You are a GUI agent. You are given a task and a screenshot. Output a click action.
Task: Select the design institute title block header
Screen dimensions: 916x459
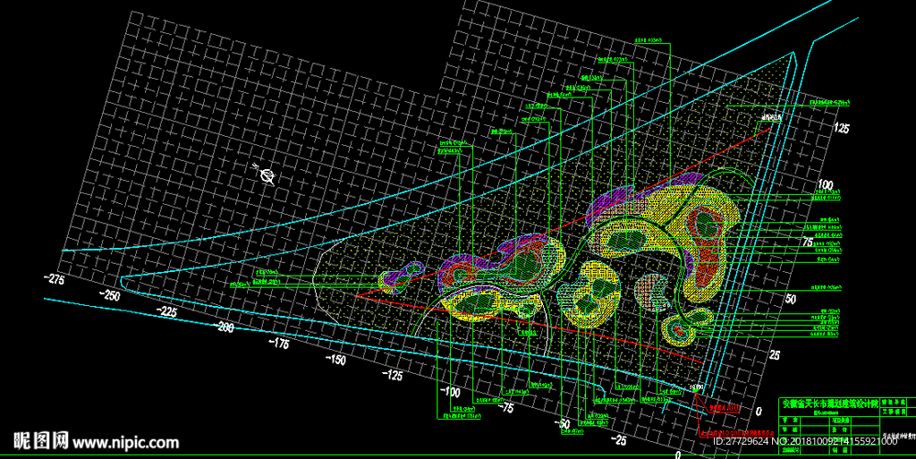click(830, 404)
